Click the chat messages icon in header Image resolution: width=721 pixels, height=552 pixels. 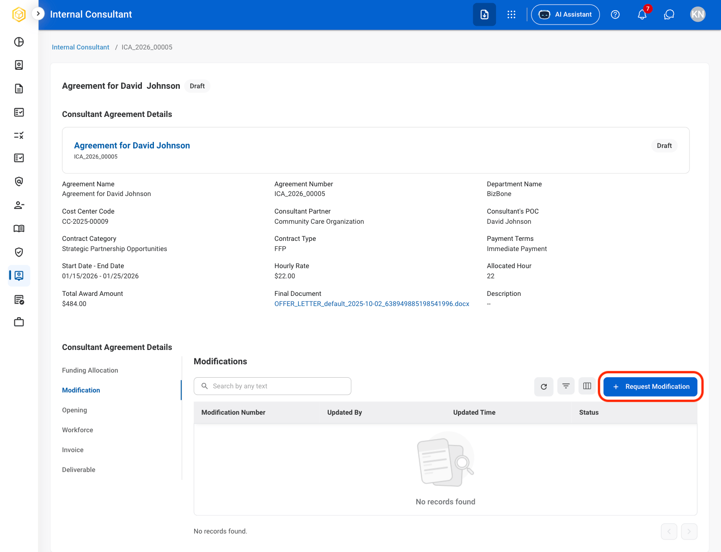click(669, 15)
